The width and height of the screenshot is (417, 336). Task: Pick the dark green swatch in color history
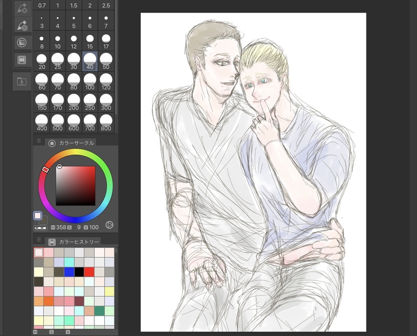(x=99, y=311)
